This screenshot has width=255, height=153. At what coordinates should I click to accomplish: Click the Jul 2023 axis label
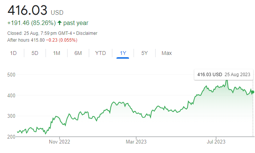216,142
